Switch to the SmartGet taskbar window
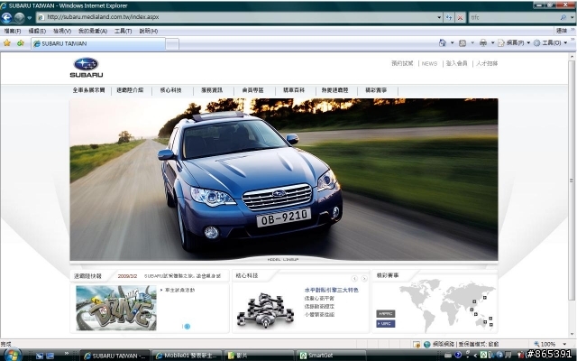This screenshot has width=577, height=361. (331, 356)
